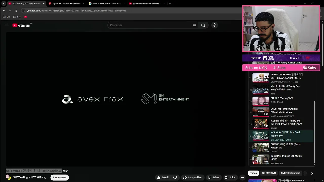Go back with the browser back arrow
Viewport: 324px width, 182px height.
(x=4, y=11)
